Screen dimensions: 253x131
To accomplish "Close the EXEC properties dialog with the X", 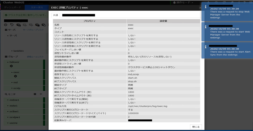I will 200,8.
